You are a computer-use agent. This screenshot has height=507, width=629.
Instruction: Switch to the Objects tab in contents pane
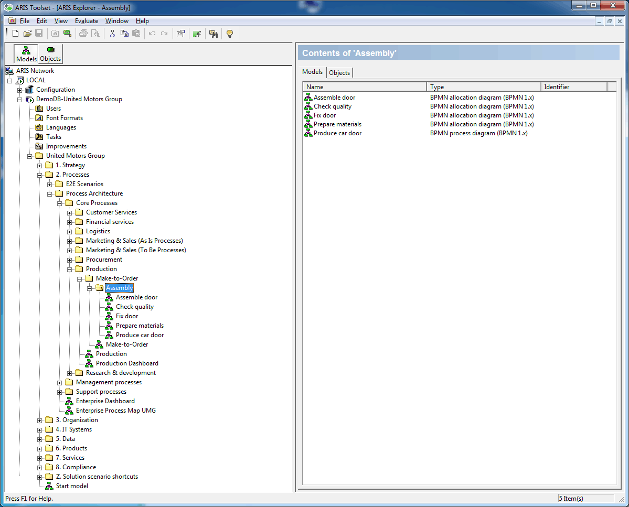(339, 72)
